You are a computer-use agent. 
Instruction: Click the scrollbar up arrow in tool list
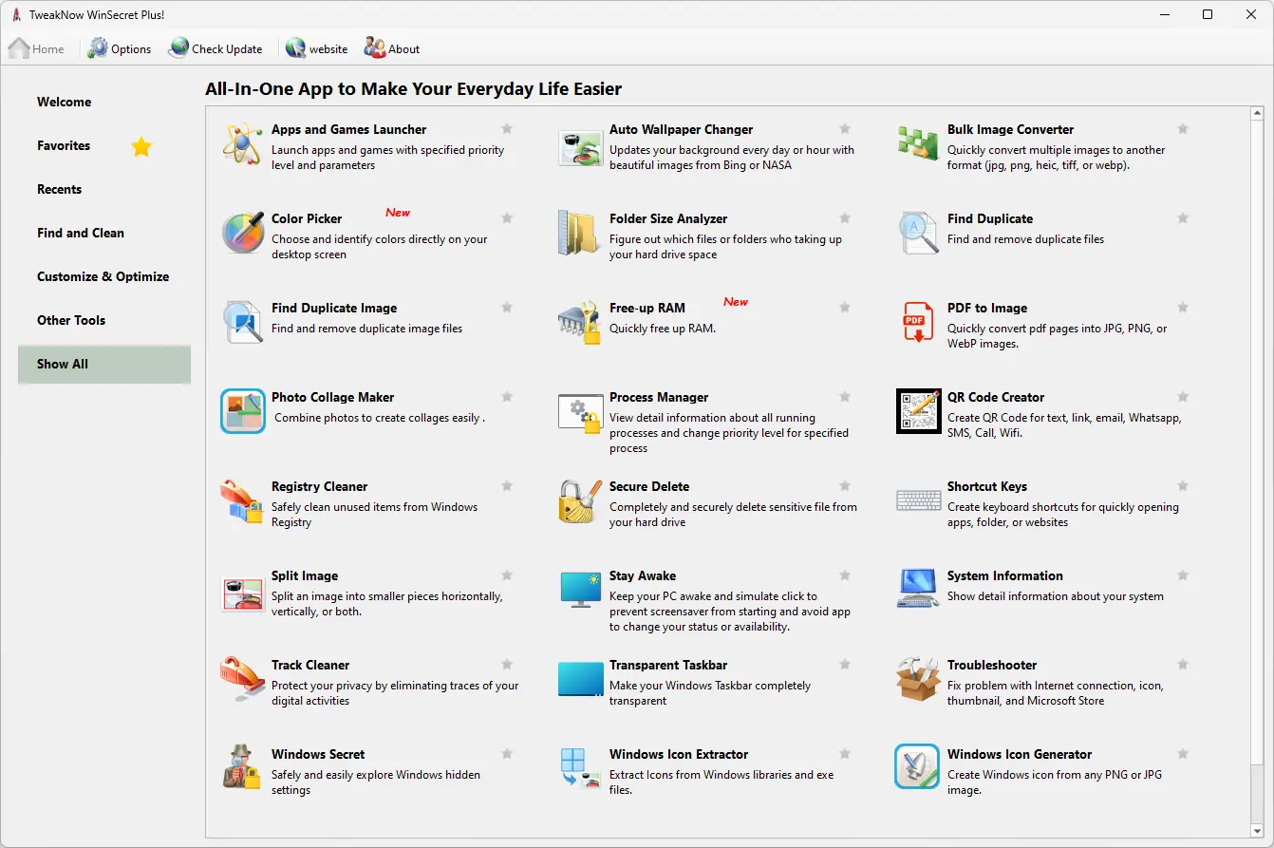(x=1259, y=115)
